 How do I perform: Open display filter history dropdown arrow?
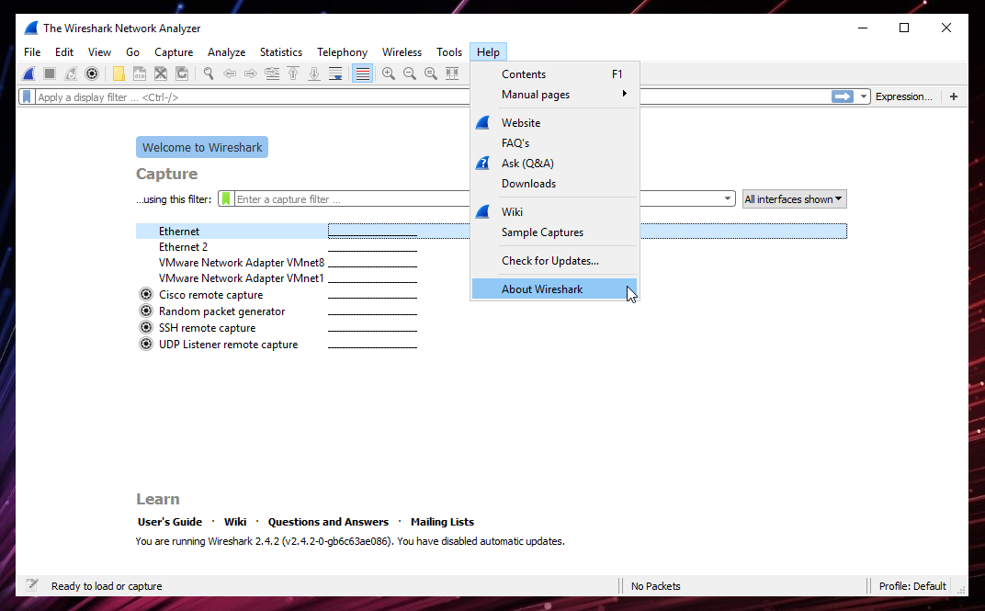pos(864,96)
